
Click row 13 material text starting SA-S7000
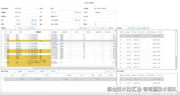coord(37,62)
